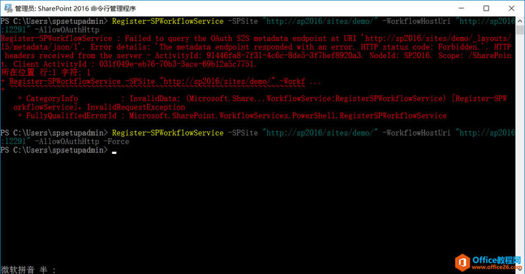Click the error text 'Failed to query the OAuth S2S'

[x=187, y=38]
